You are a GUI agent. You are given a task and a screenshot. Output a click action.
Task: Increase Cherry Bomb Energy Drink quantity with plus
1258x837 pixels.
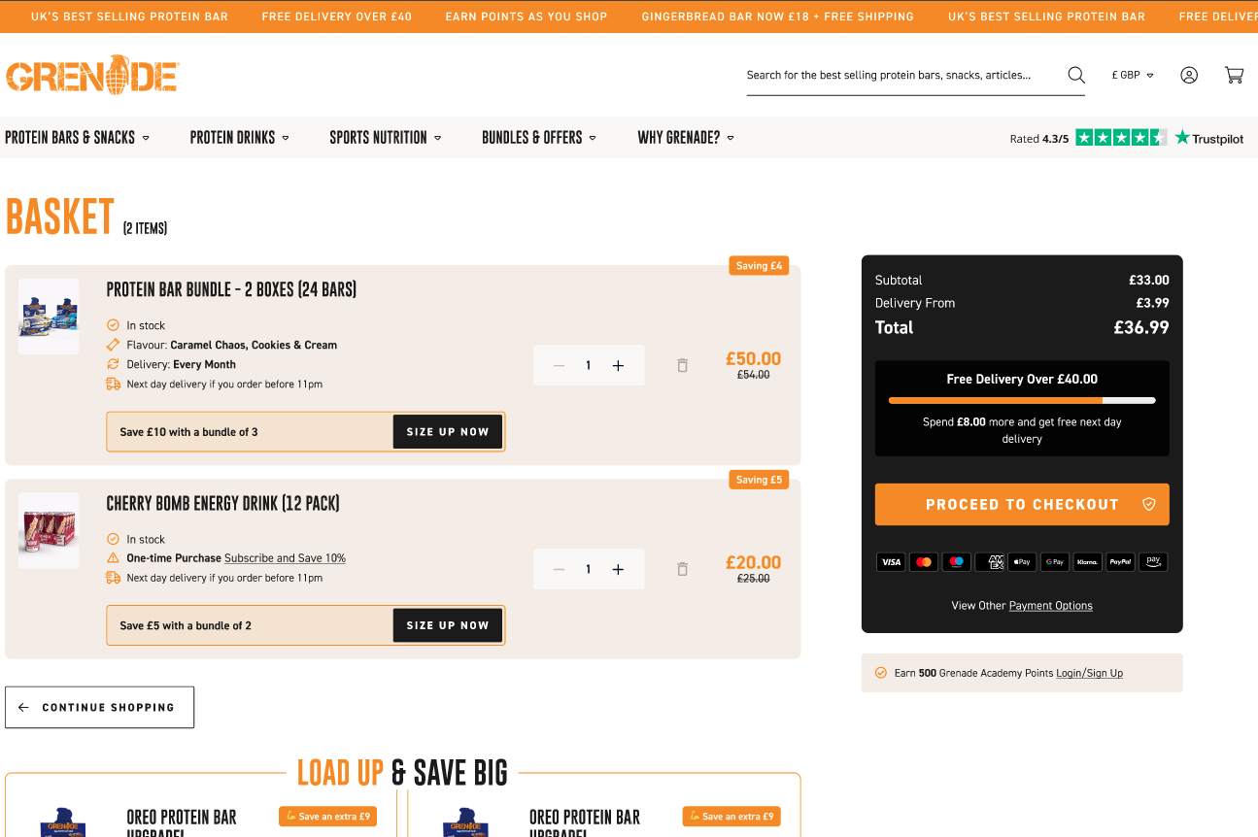[x=618, y=570]
